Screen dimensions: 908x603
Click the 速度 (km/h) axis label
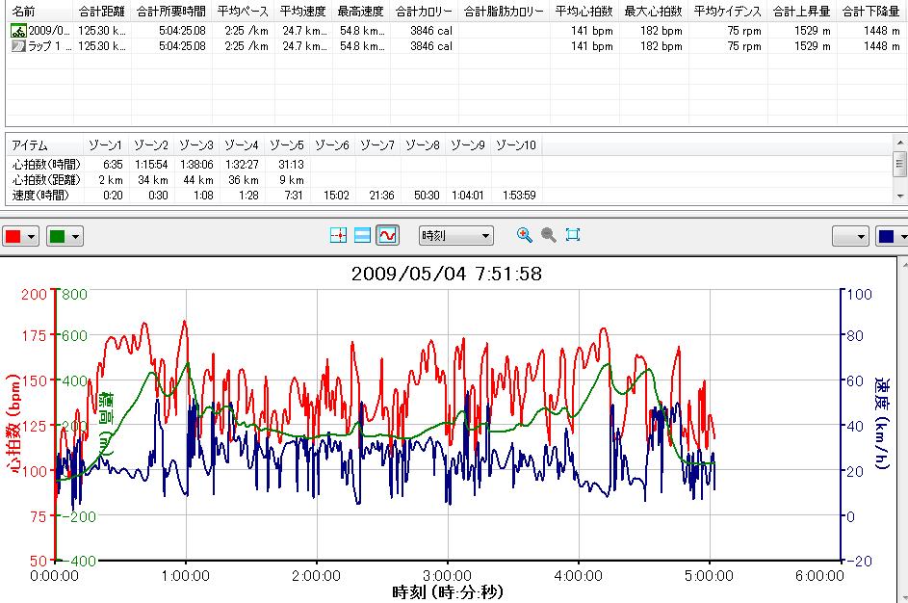tap(882, 423)
